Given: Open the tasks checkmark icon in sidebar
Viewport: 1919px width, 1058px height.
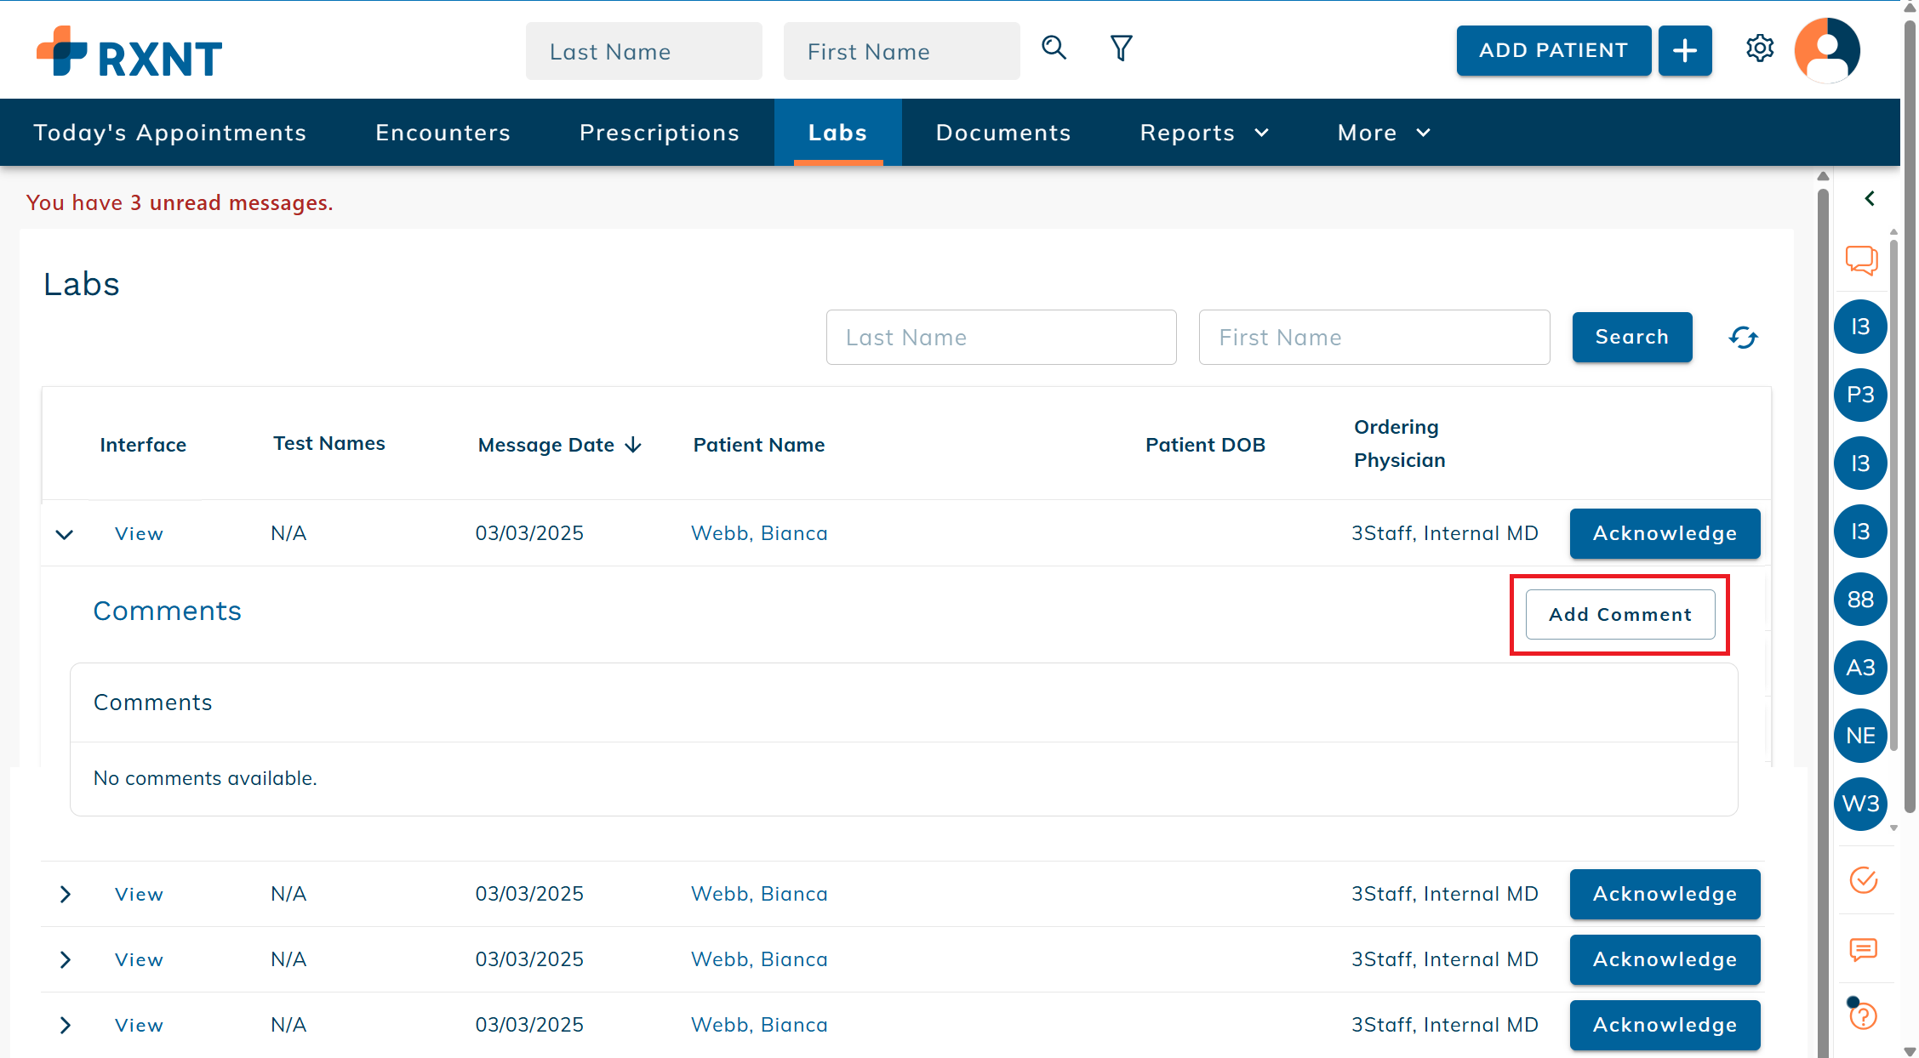Looking at the screenshot, I should coord(1863,879).
